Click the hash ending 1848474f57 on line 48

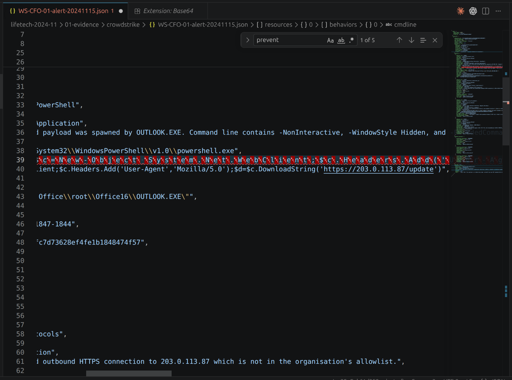pyautogui.click(x=90, y=243)
